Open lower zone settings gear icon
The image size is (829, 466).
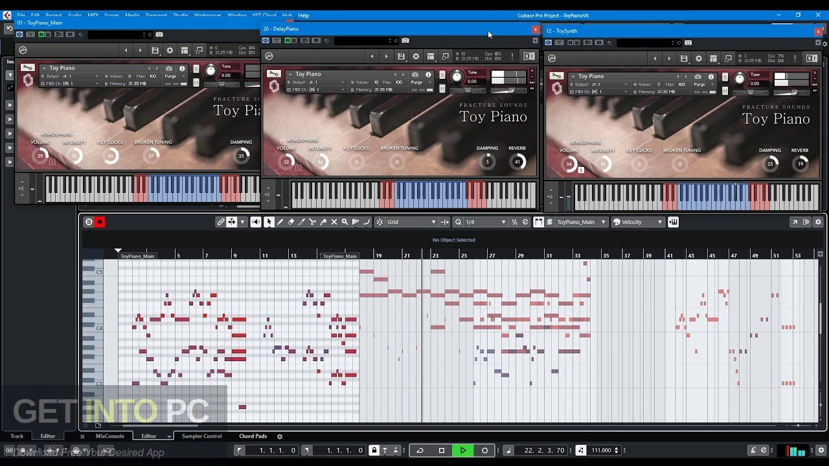(280, 436)
